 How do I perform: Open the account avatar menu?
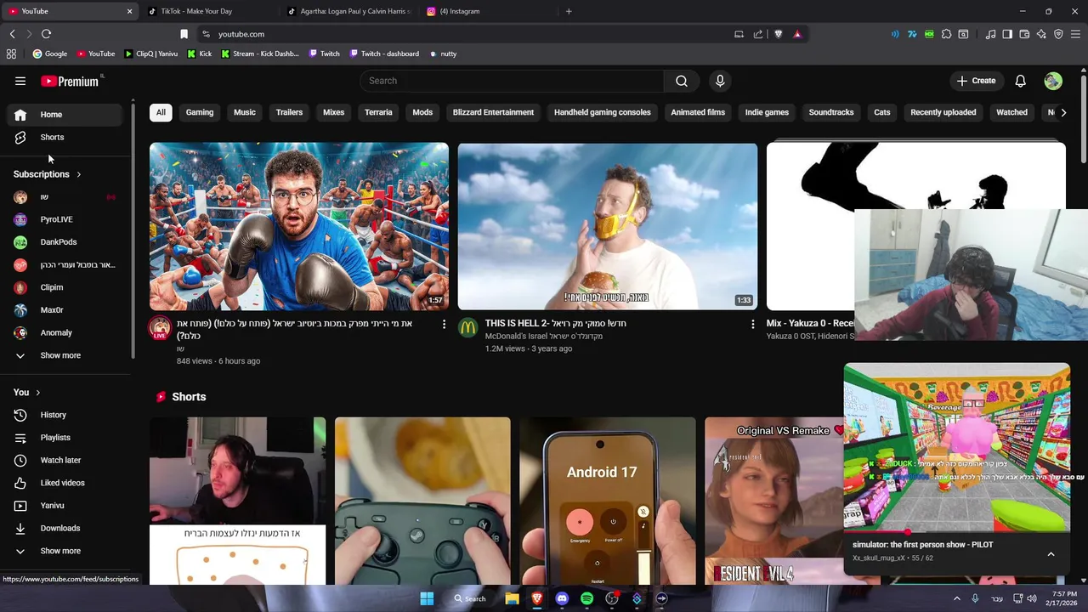tap(1053, 81)
